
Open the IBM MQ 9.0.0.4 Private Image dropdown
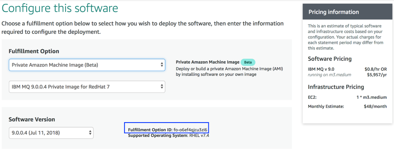pyautogui.click(x=87, y=87)
